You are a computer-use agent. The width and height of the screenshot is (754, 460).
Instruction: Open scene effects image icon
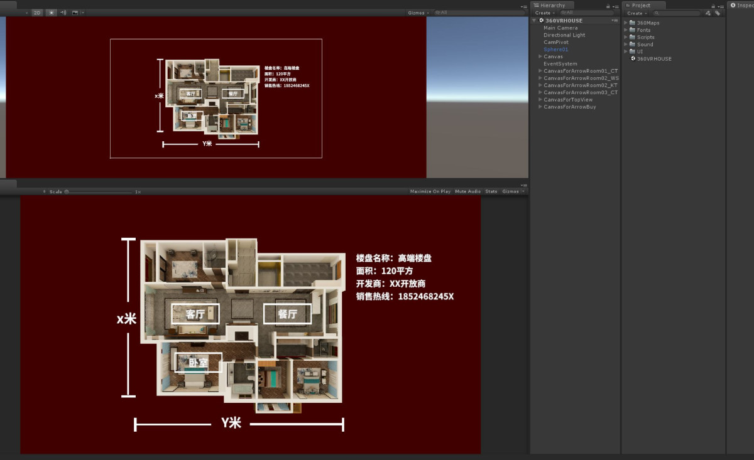pyautogui.click(x=75, y=13)
